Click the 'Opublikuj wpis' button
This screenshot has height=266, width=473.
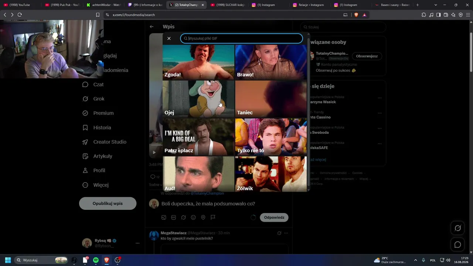[x=108, y=204]
